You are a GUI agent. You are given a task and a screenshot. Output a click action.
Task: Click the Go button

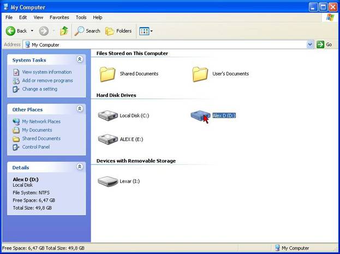[x=324, y=45]
